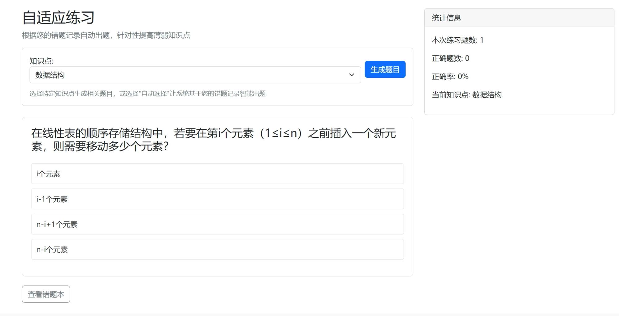
Task: Click the question text about 线性表
Action: 214,140
